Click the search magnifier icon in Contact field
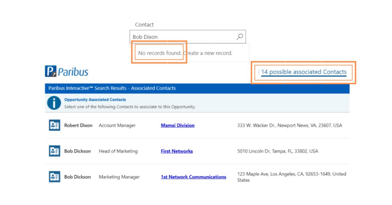Screen dimensions: 392x205 [240, 37]
